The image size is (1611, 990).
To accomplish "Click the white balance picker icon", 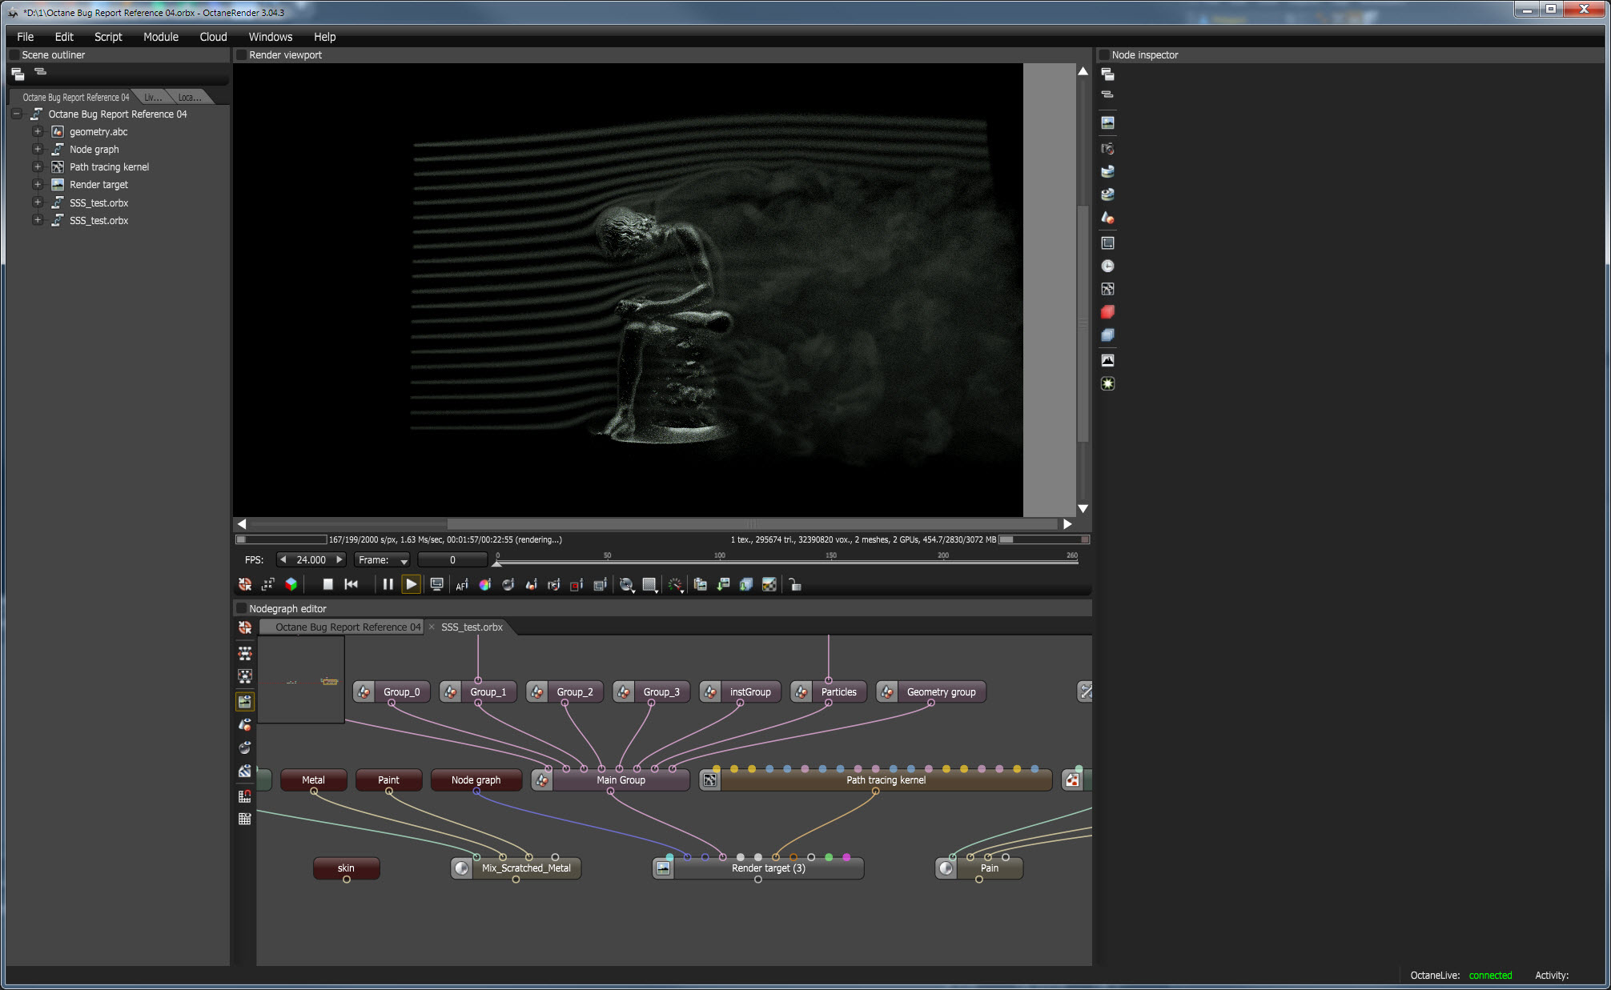I will 485,585.
